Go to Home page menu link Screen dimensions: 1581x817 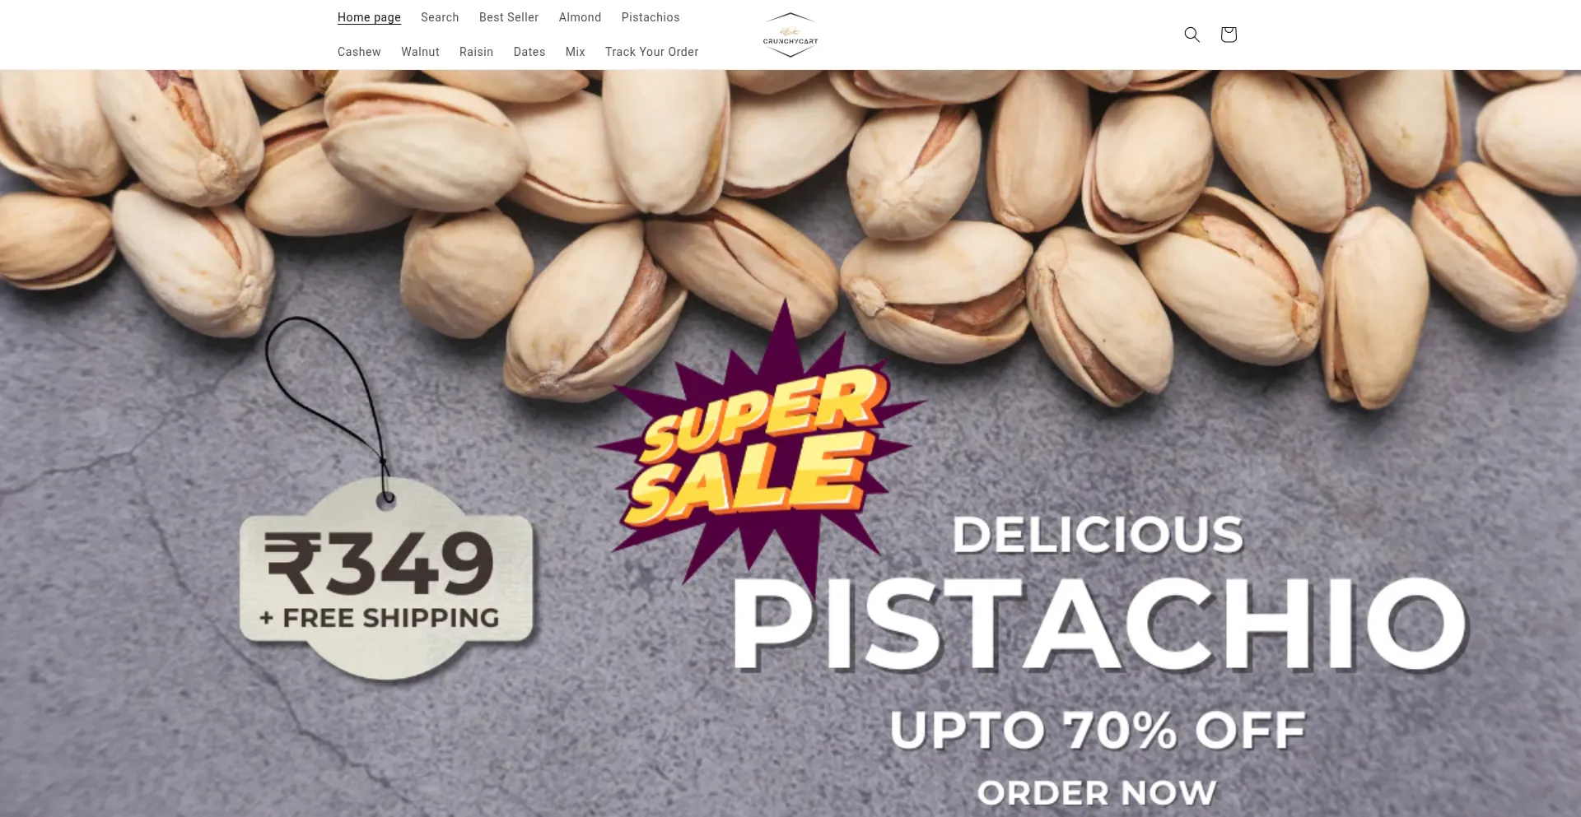tap(369, 17)
